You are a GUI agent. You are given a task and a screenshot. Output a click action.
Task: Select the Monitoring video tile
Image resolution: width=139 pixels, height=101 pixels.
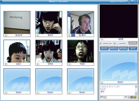point(17,23)
